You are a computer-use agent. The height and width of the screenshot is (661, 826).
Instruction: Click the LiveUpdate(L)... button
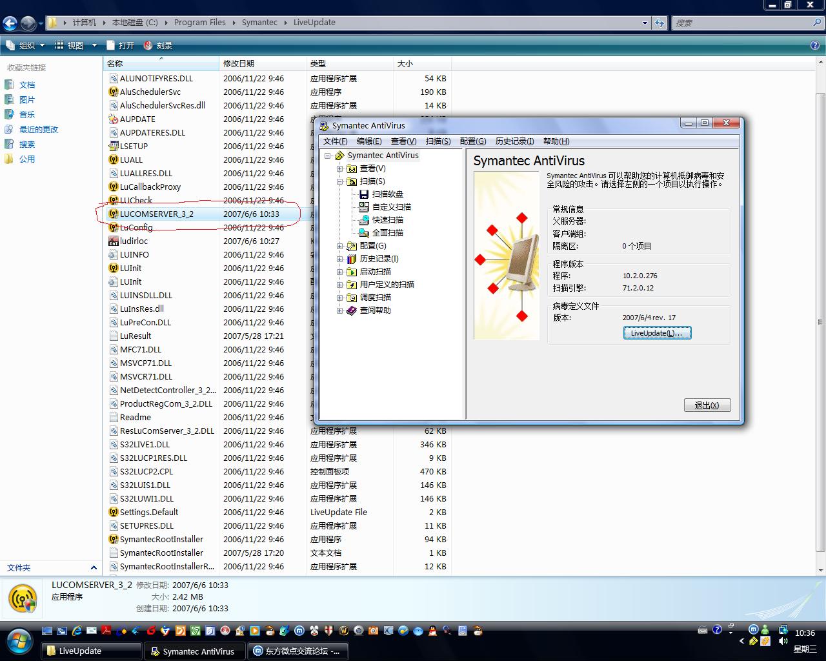(x=657, y=333)
